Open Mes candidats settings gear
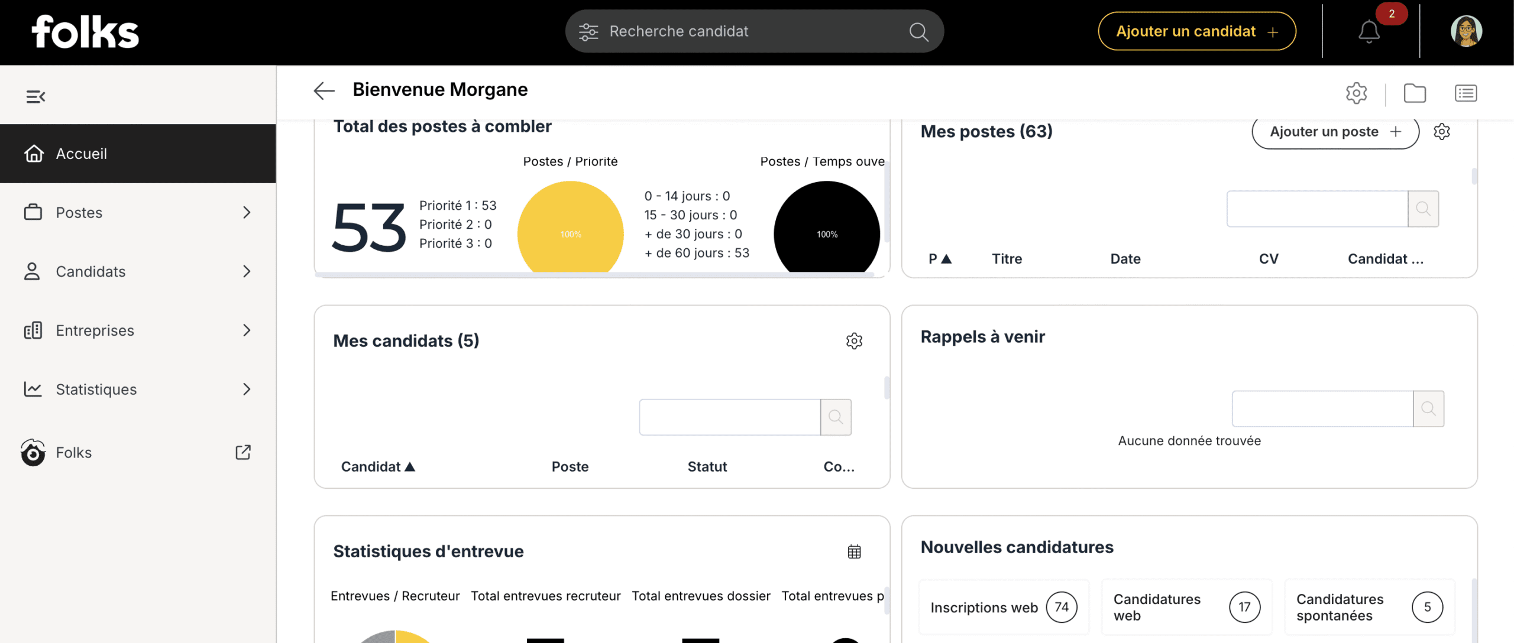Image resolution: width=1514 pixels, height=643 pixels. (854, 340)
